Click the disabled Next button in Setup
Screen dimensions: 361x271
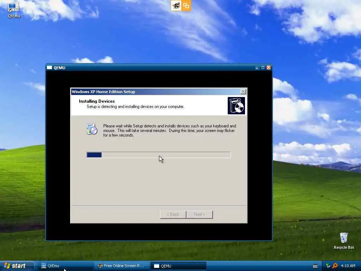(200, 215)
